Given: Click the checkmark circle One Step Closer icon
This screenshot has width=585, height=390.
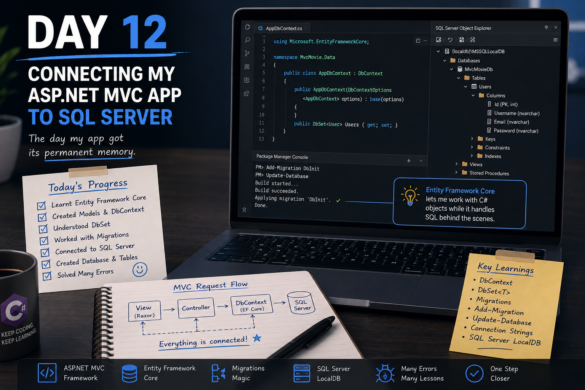Looking at the screenshot, I should pyautogui.click(x=475, y=373).
